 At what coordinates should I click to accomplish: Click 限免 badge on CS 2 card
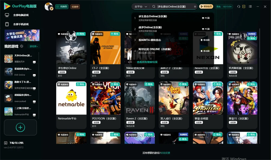[115, 34]
